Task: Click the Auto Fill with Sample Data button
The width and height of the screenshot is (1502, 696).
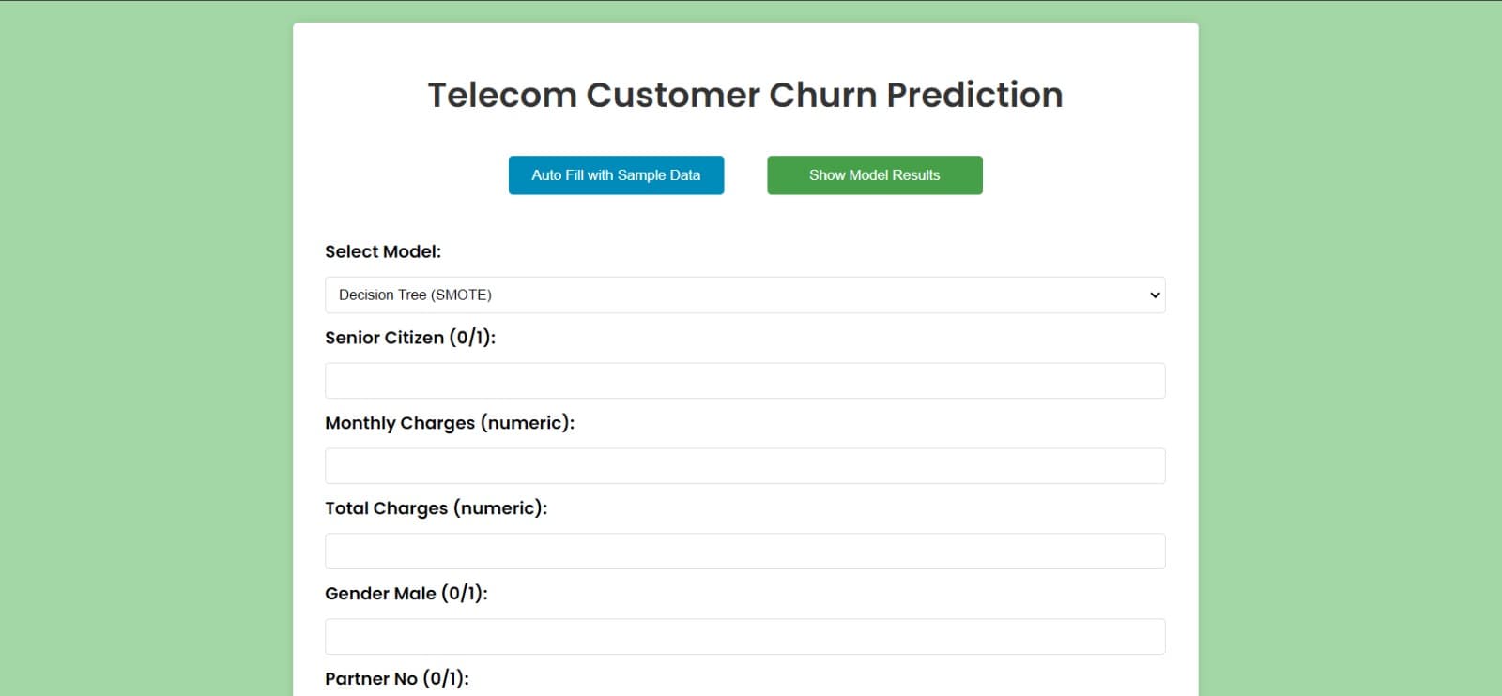Action: [616, 174]
